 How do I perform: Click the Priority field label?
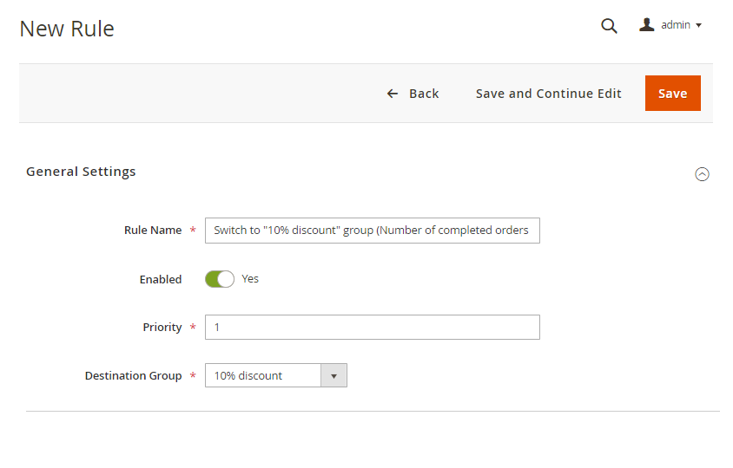(x=162, y=328)
